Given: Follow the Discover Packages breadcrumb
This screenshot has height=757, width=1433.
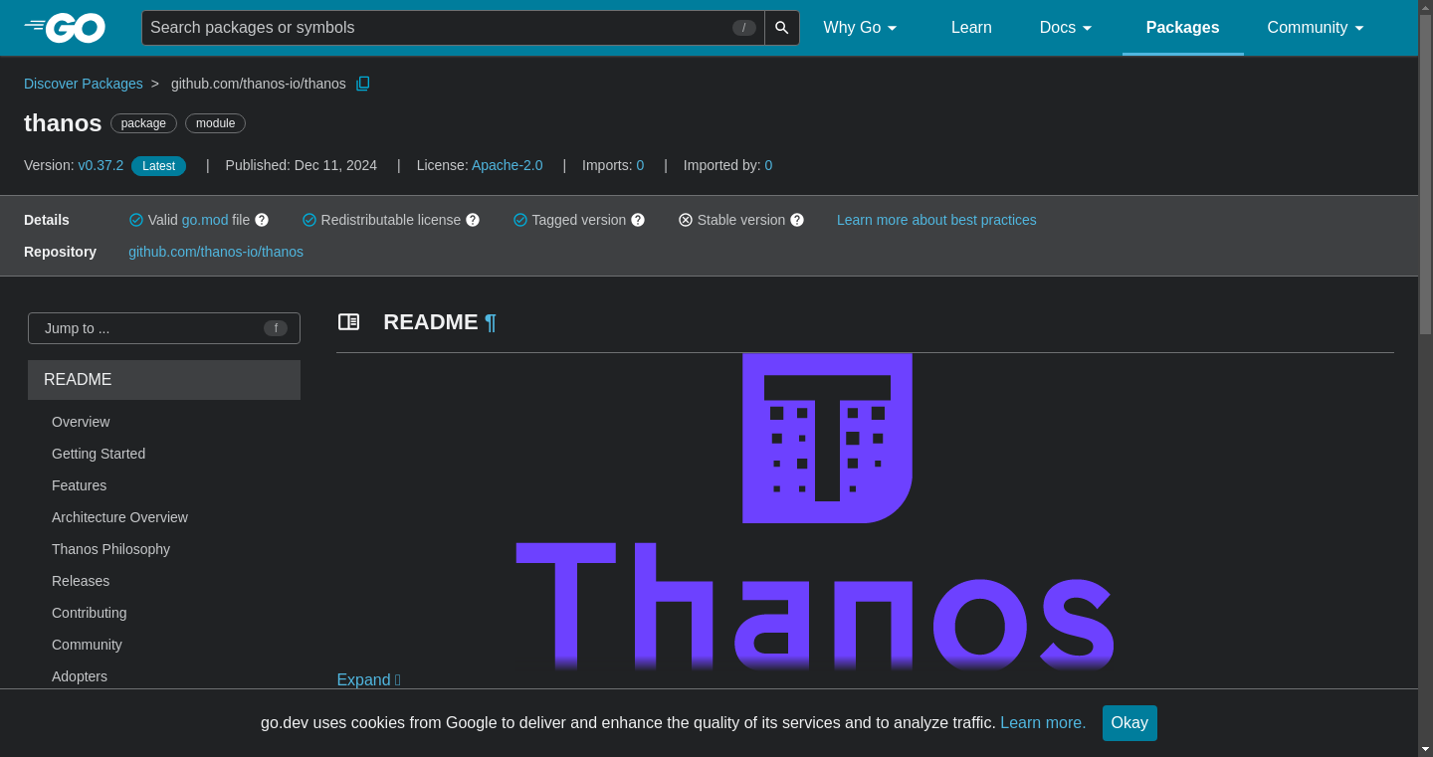Looking at the screenshot, I should click(84, 84).
